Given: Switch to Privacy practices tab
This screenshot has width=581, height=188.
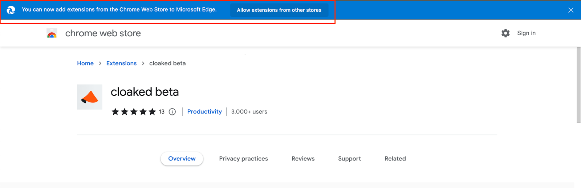Looking at the screenshot, I should (243, 159).
